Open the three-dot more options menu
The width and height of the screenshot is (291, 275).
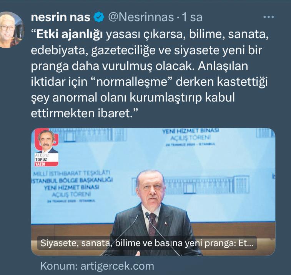269,17
